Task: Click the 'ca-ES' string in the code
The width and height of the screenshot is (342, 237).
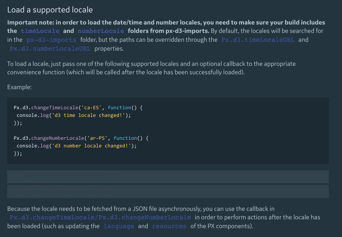Action: coord(92,108)
